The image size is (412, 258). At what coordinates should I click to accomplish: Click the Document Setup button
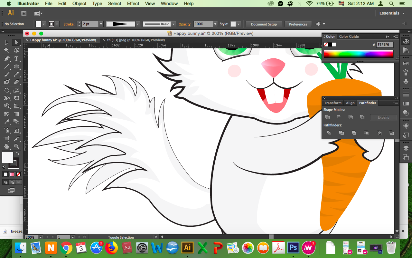[264, 24]
